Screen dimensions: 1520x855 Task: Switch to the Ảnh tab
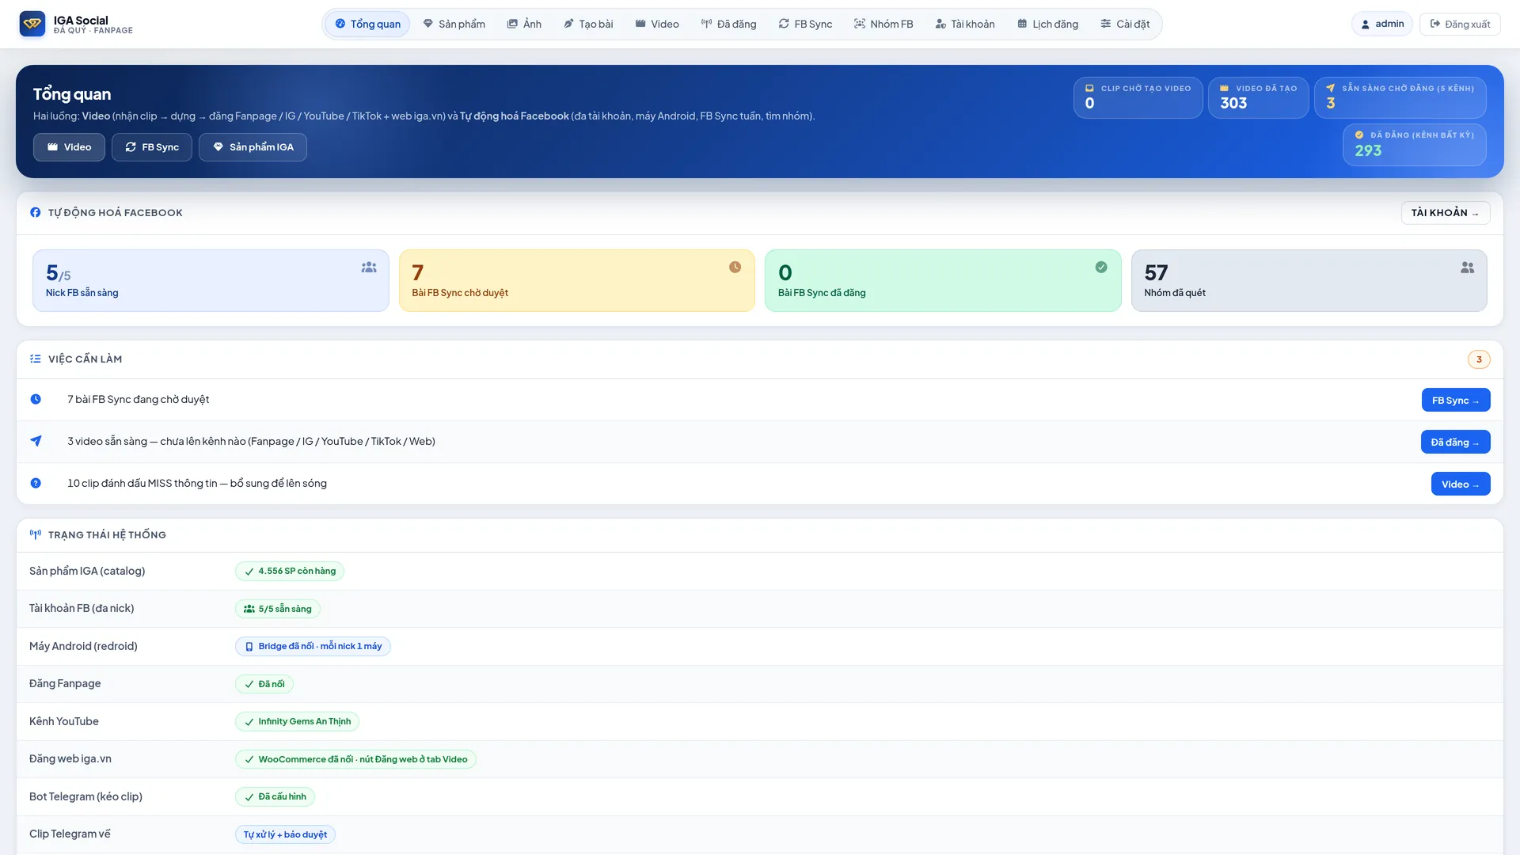524,24
